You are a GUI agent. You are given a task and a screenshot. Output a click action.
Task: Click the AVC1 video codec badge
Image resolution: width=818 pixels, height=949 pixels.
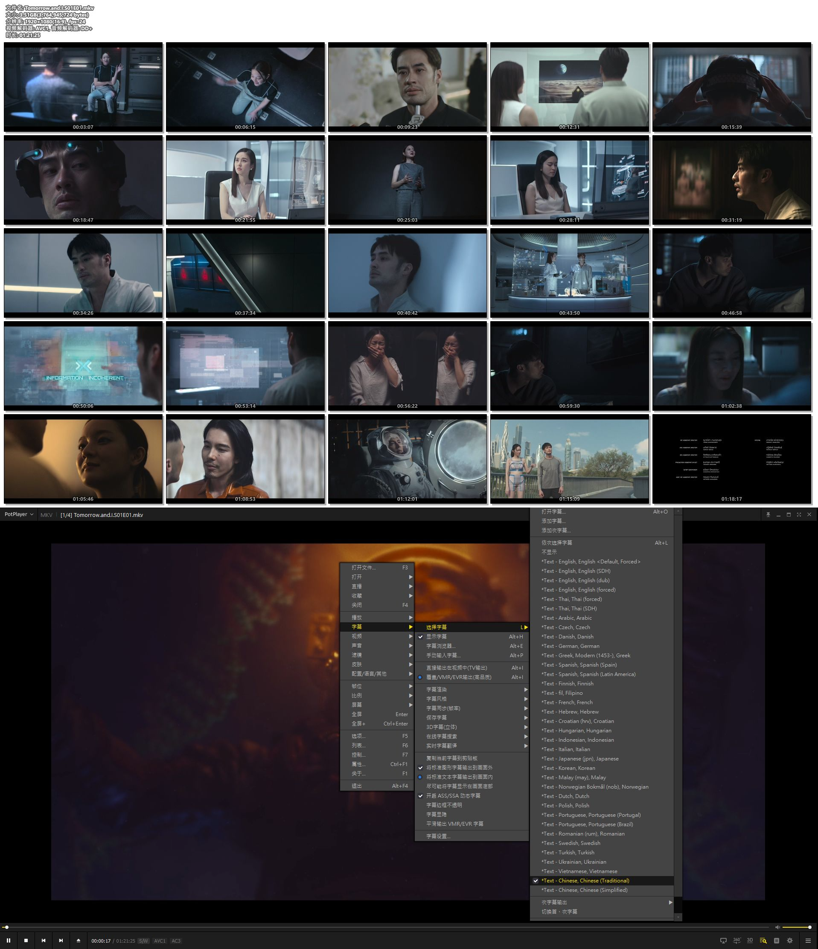tap(160, 941)
